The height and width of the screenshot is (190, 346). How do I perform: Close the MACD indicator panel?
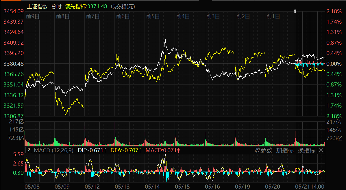coord(321,150)
